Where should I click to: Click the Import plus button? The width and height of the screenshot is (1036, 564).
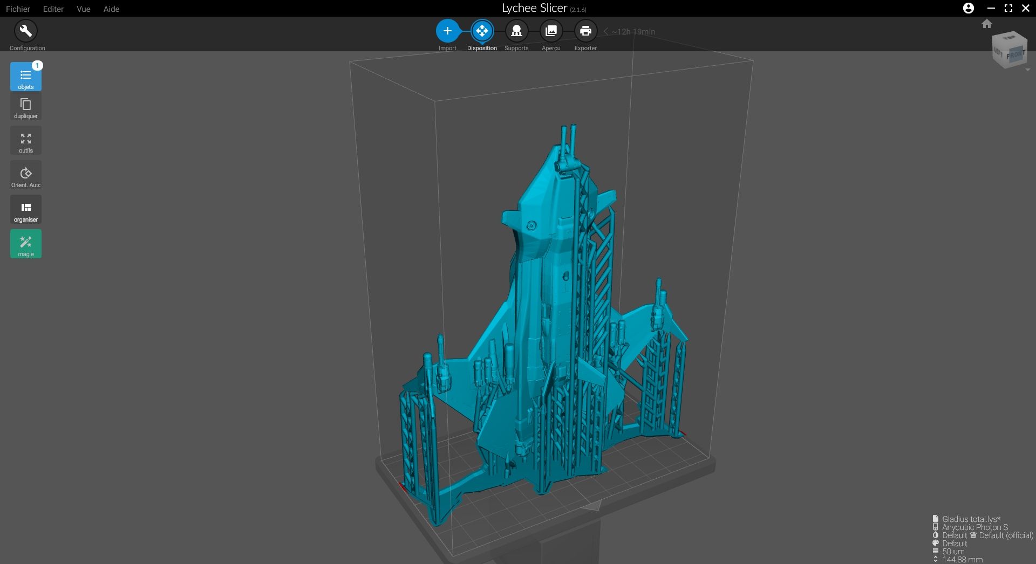[447, 31]
